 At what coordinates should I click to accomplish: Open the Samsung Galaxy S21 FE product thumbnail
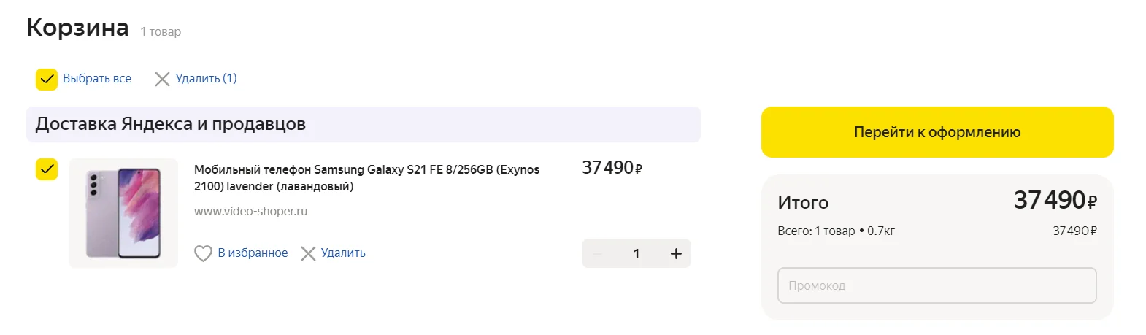[123, 213]
